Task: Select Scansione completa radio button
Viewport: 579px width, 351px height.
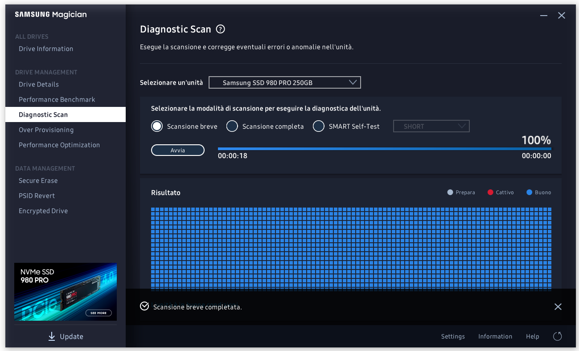Action: tap(232, 127)
